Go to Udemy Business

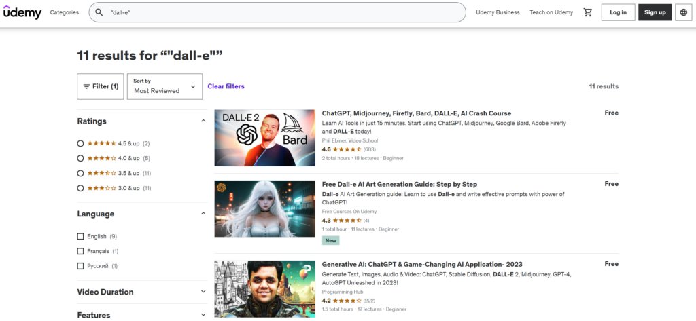(498, 12)
